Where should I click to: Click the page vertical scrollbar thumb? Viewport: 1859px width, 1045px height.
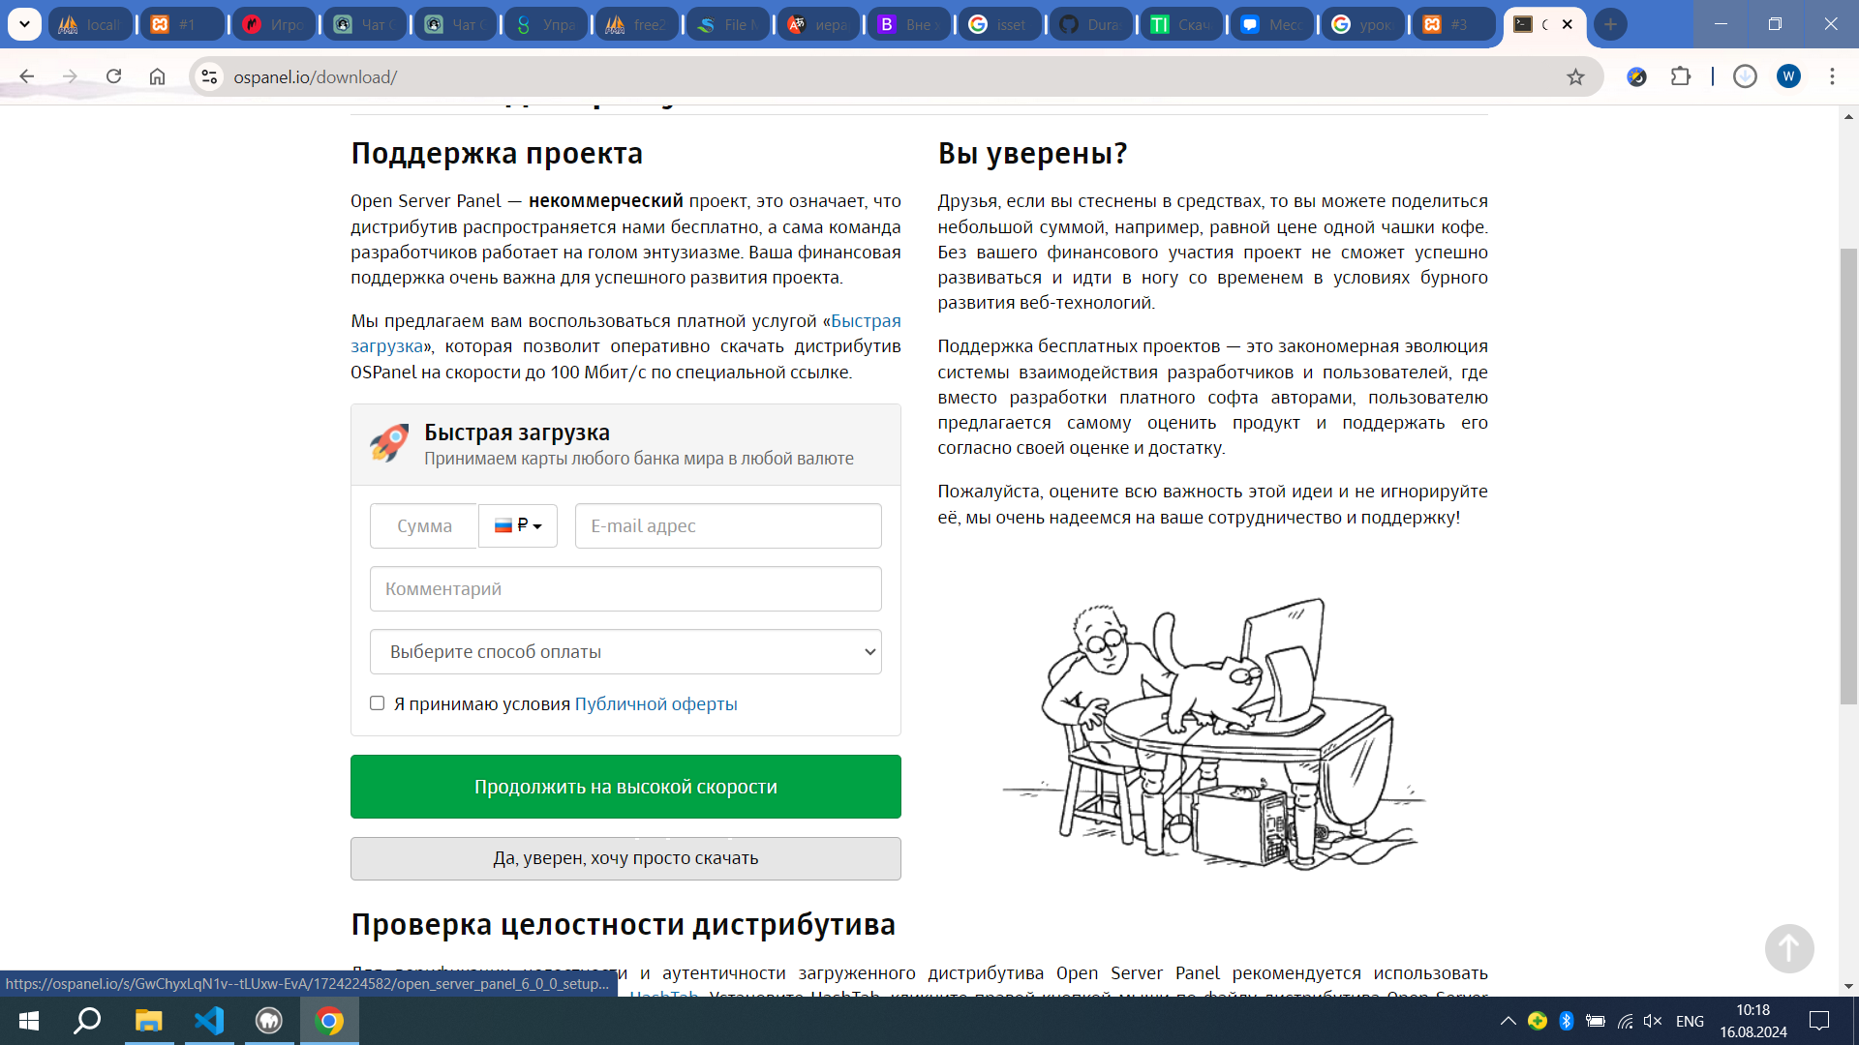[x=1848, y=476]
